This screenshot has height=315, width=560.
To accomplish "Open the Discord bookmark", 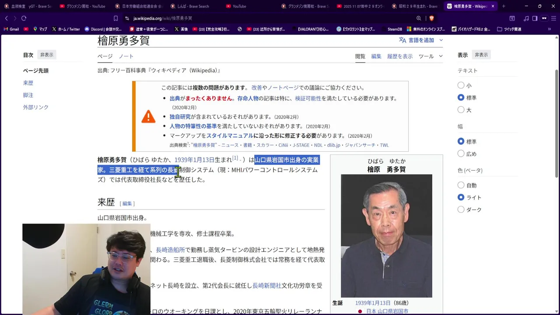I will pos(103,29).
